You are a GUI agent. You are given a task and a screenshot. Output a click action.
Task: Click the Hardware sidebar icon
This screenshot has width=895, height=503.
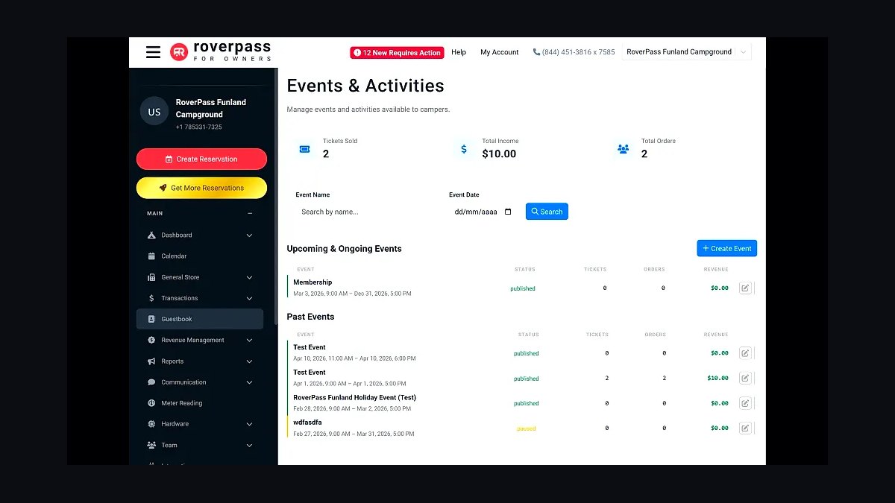pyautogui.click(x=151, y=424)
